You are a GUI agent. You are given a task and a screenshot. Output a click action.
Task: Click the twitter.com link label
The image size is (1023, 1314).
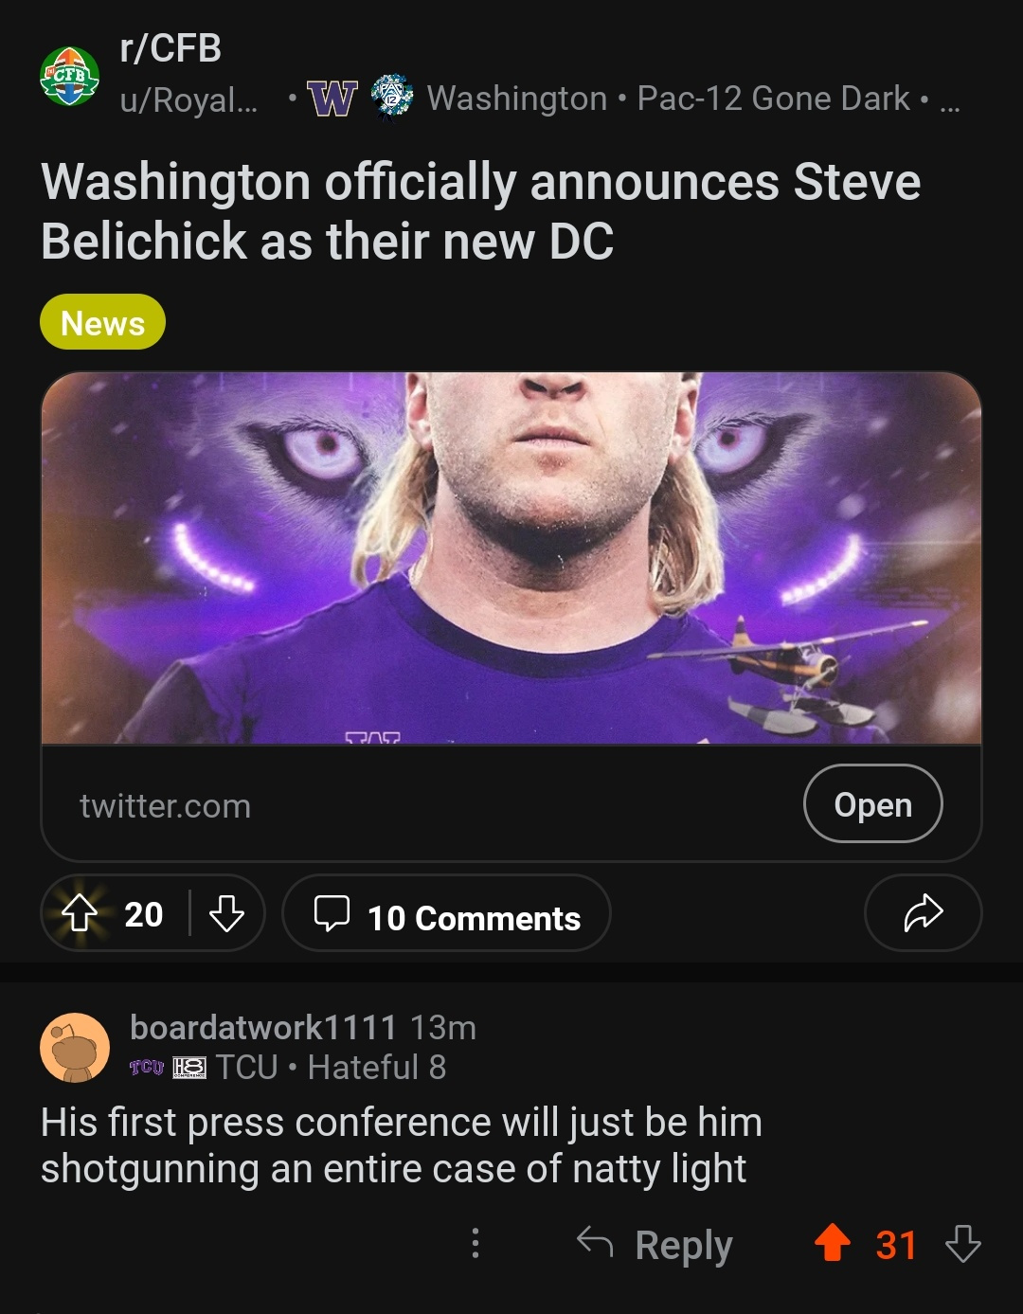coord(165,806)
